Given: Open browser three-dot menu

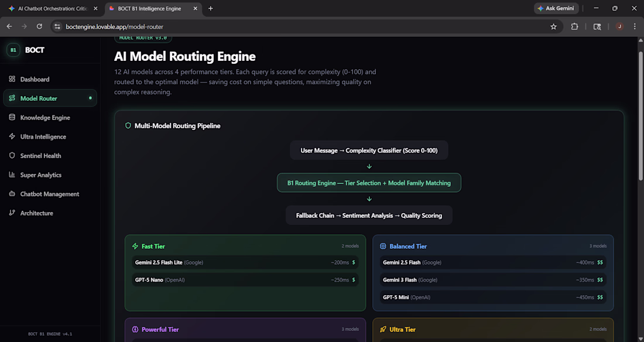Looking at the screenshot, I should coord(635,26).
